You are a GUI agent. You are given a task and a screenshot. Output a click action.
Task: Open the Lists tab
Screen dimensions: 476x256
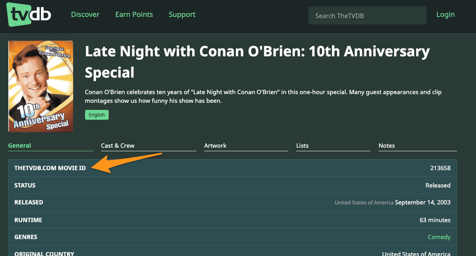(302, 145)
